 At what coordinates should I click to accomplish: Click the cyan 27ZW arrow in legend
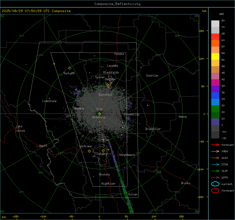(x=215, y=165)
